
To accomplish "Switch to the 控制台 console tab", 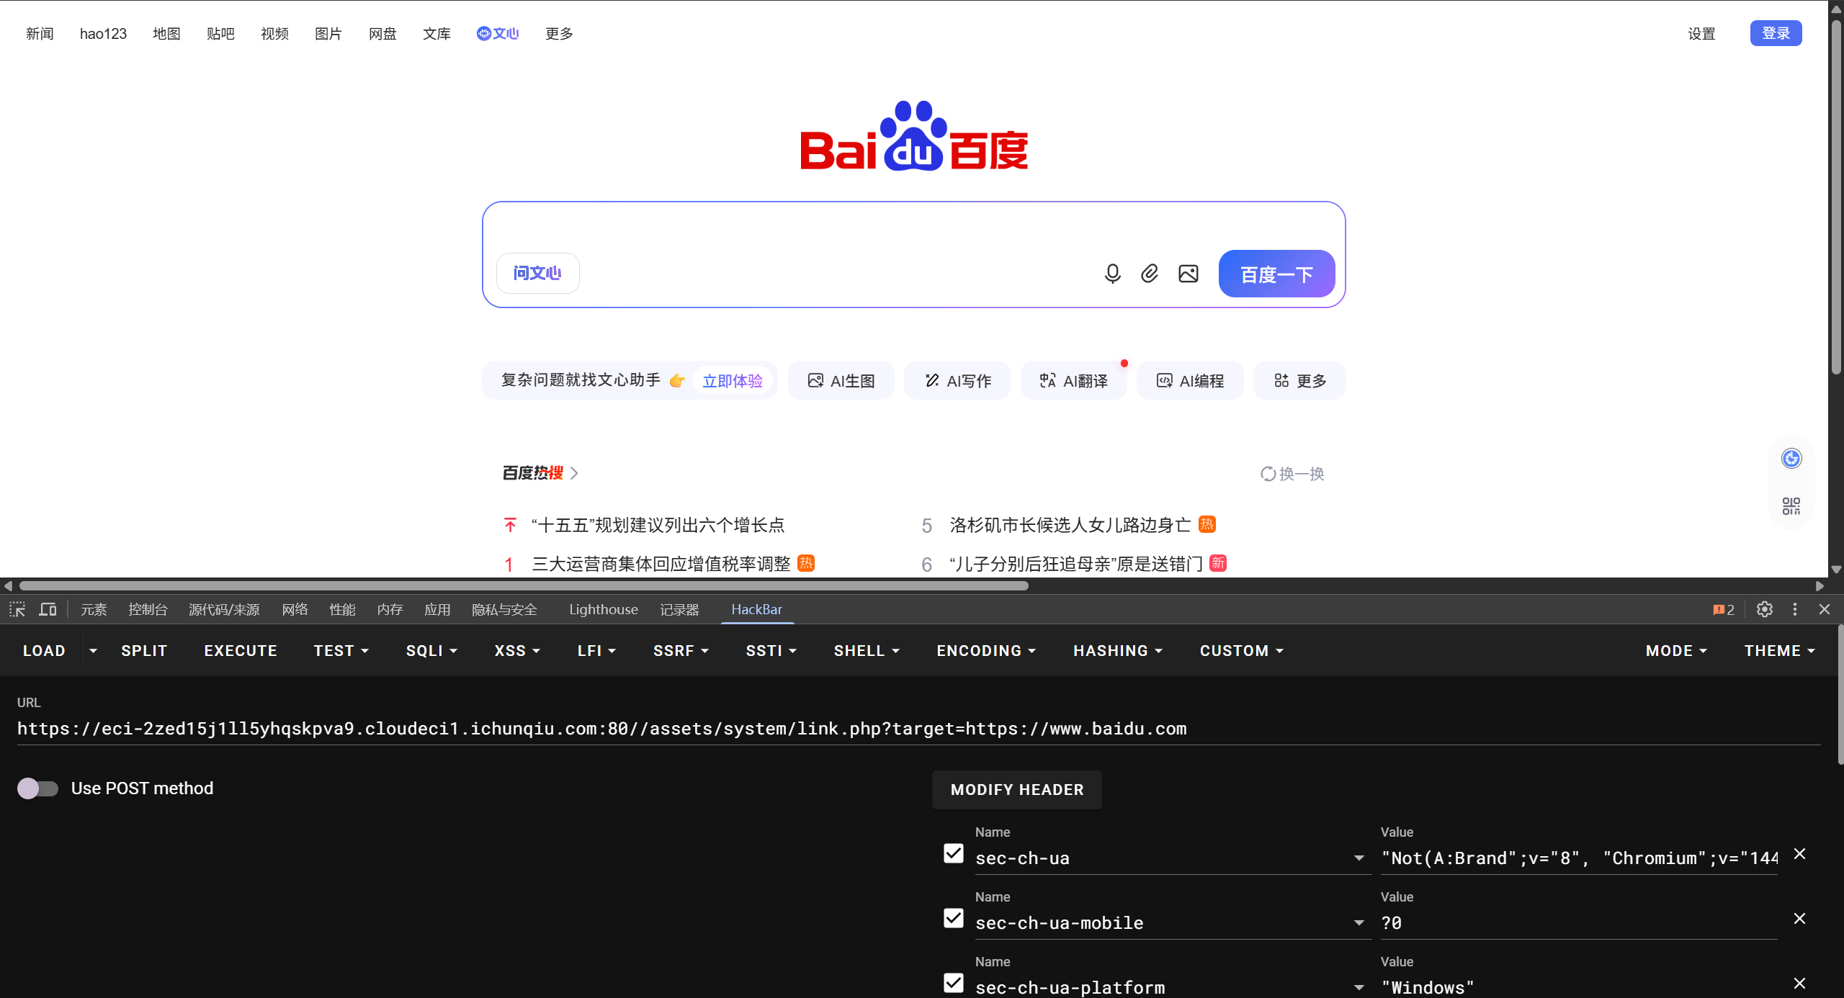I will coord(148,609).
